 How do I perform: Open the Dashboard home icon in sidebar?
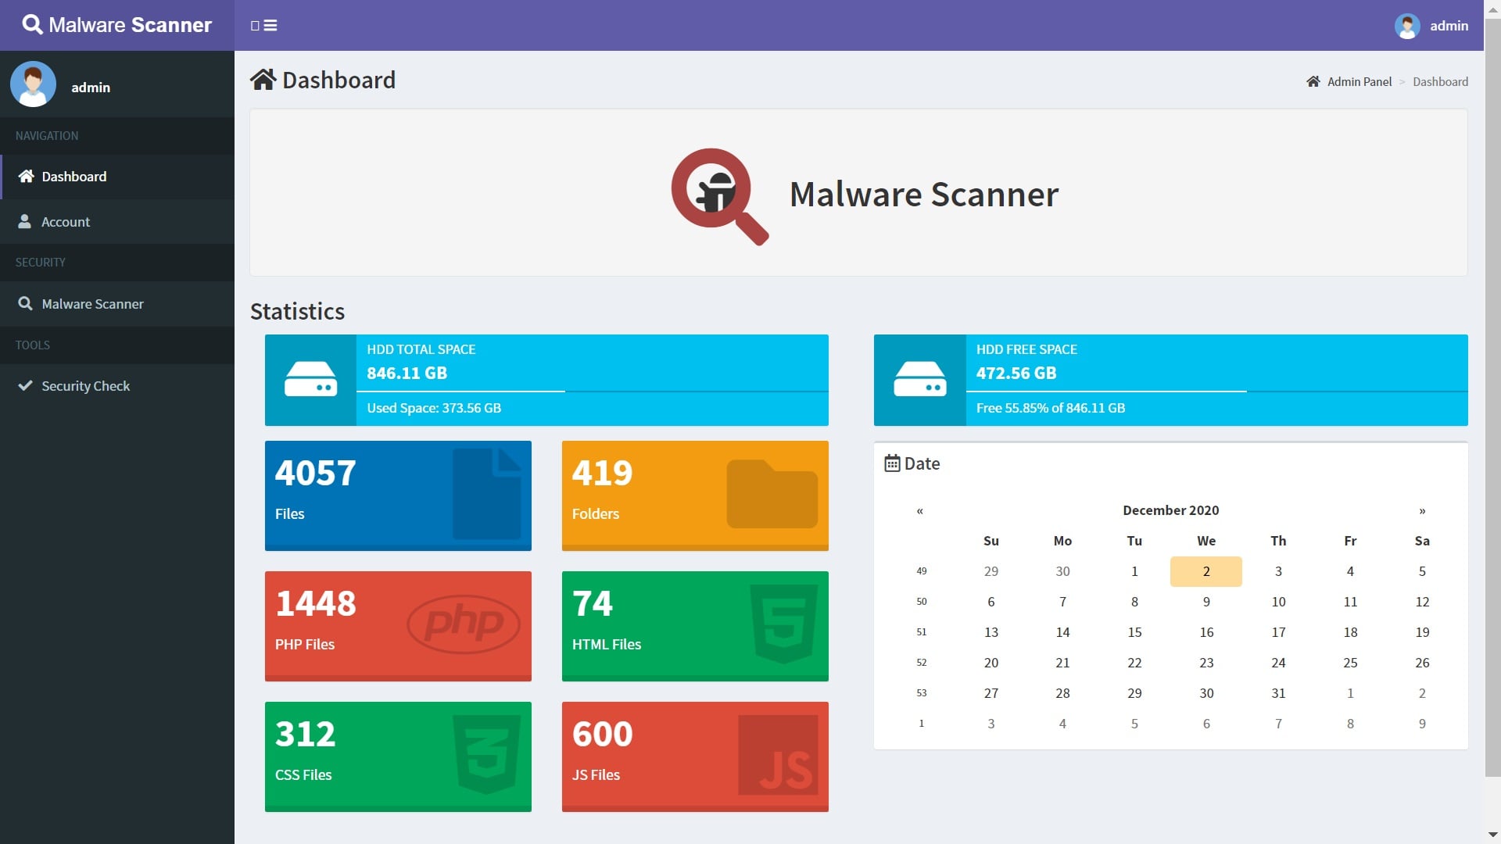28,176
